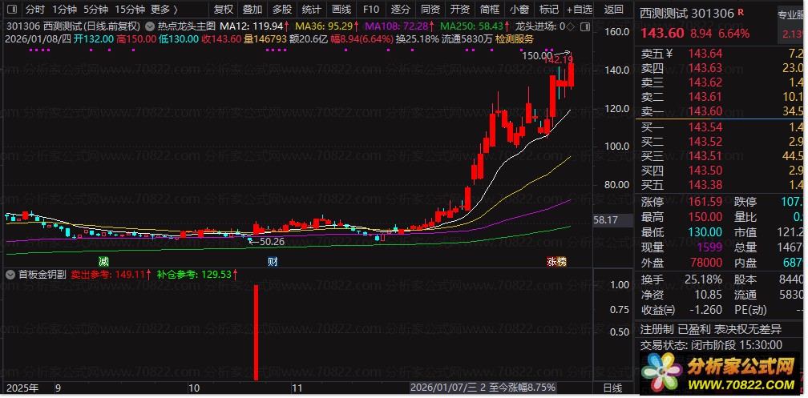Click the red R badge beside 301306

click(x=741, y=12)
